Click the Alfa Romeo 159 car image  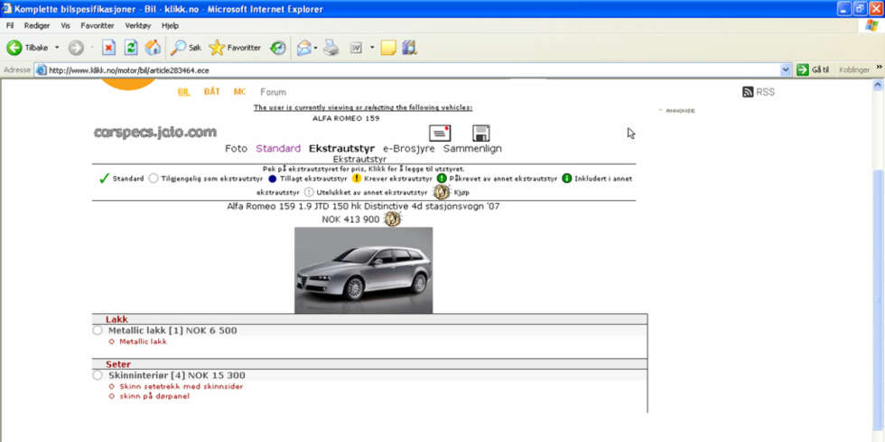363,270
